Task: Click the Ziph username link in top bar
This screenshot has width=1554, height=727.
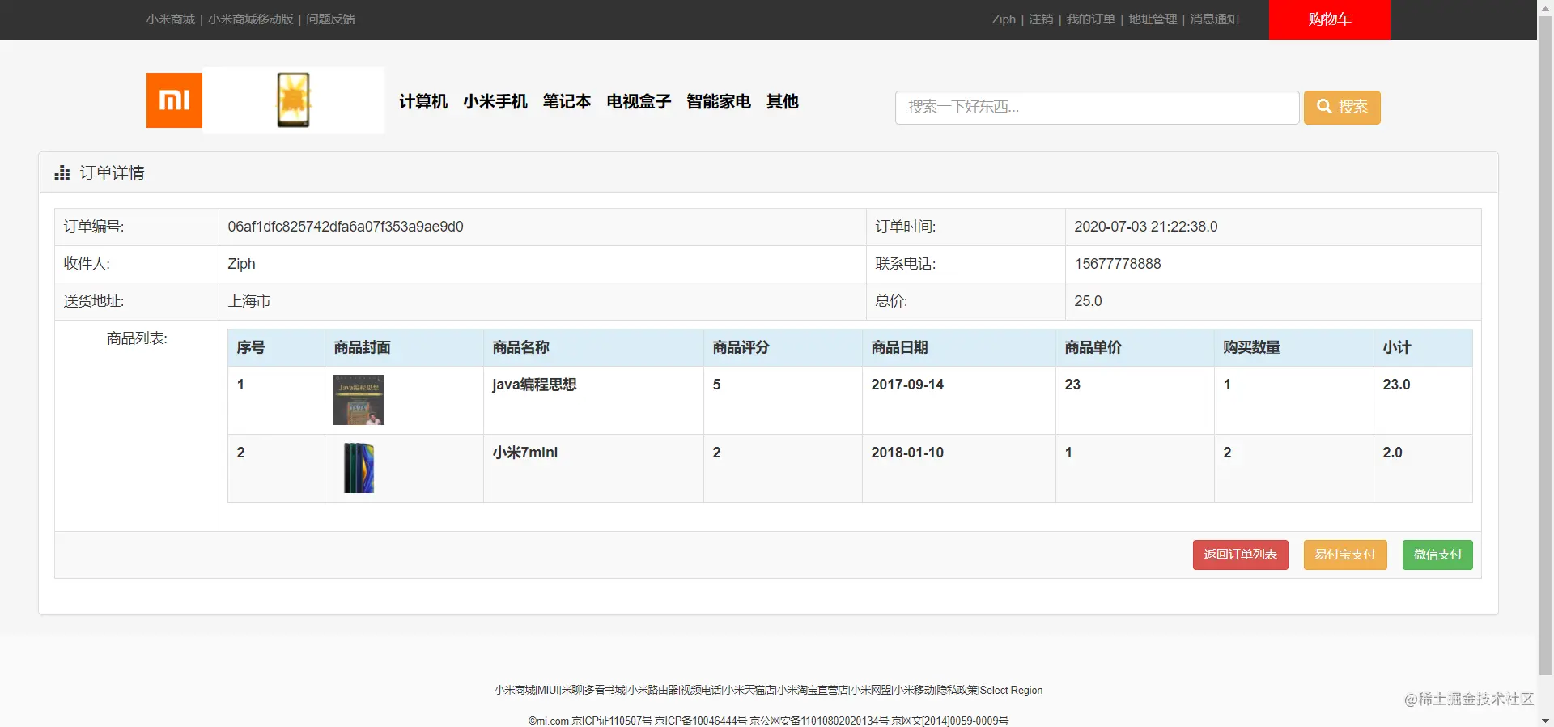Action: 1004,19
